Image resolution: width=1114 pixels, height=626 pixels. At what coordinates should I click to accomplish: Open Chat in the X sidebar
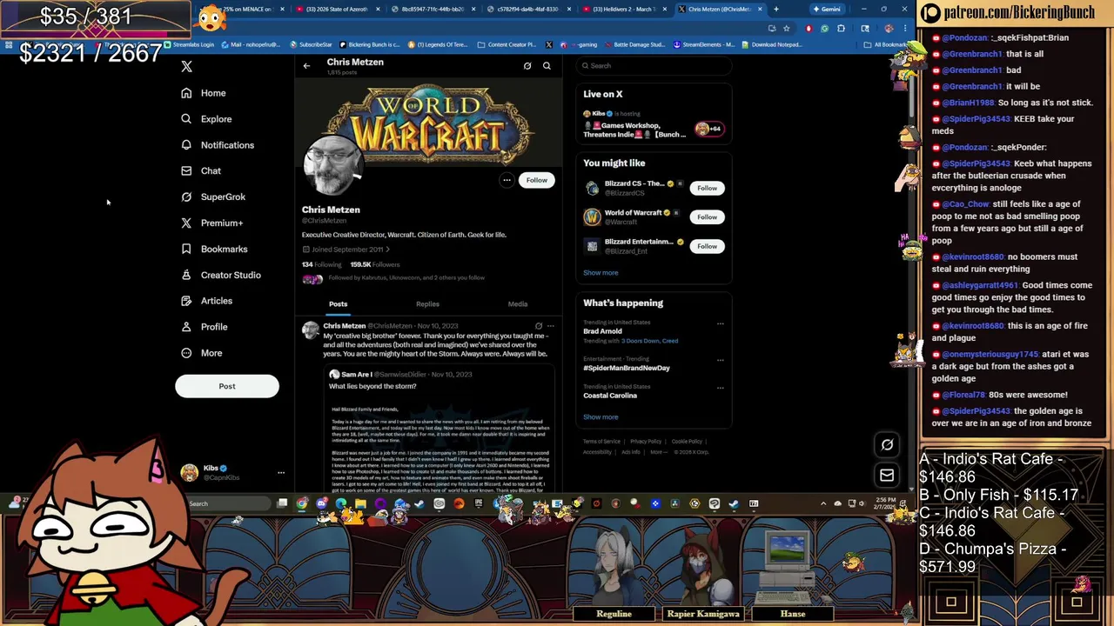[x=201, y=171]
